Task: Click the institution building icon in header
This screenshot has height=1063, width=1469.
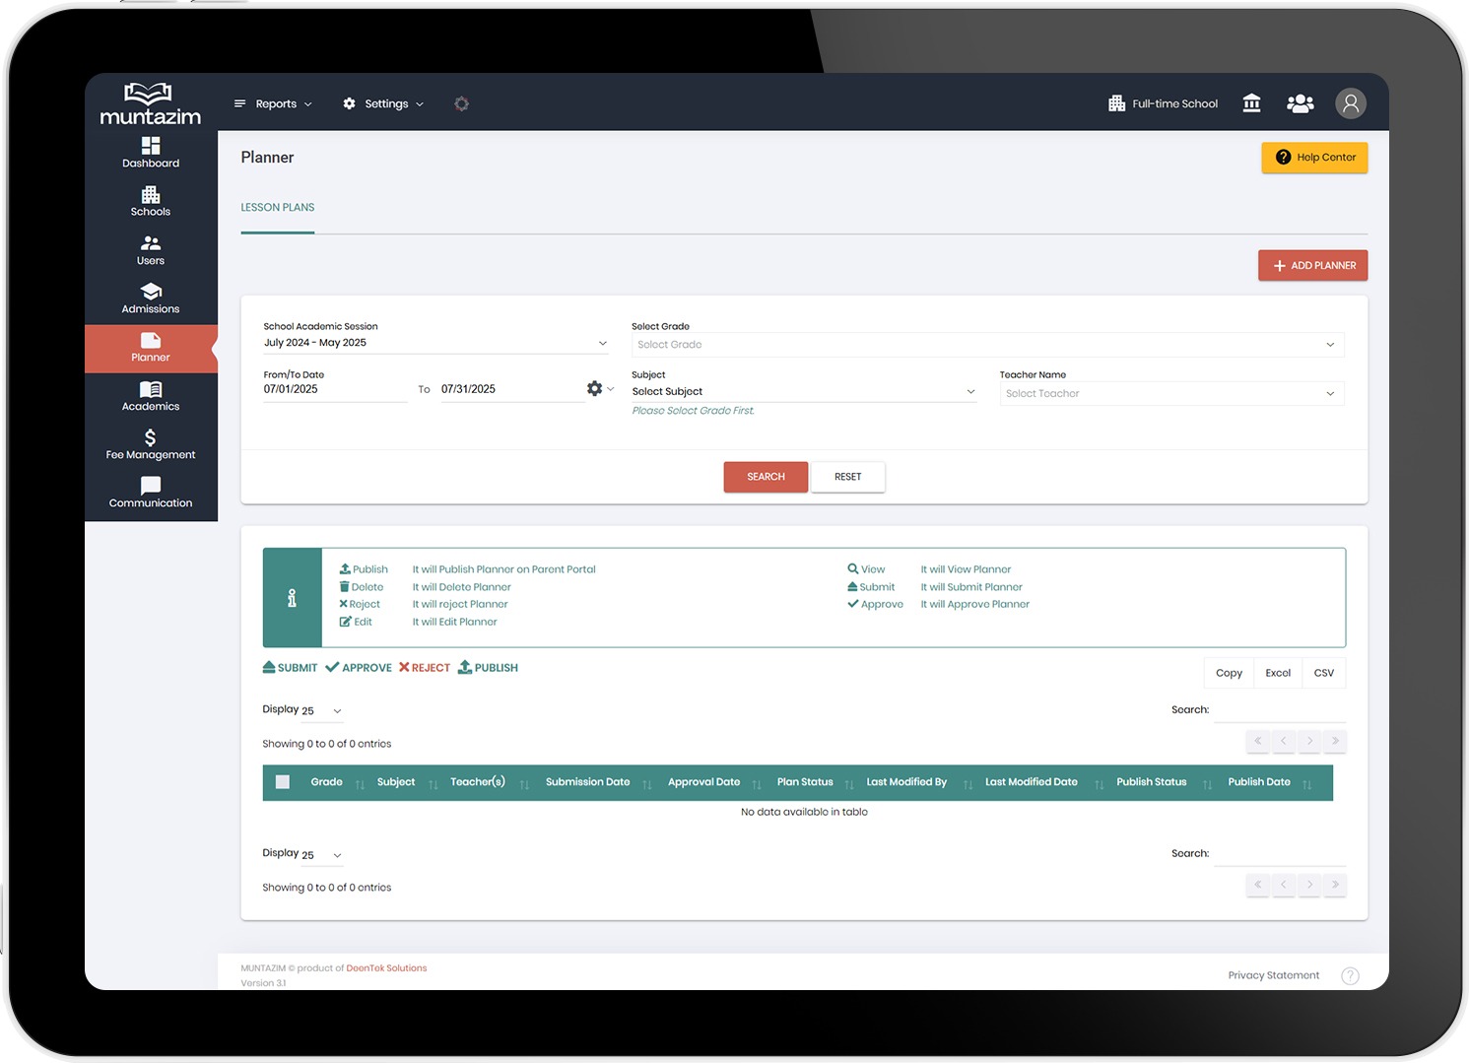Action: pos(1251,103)
